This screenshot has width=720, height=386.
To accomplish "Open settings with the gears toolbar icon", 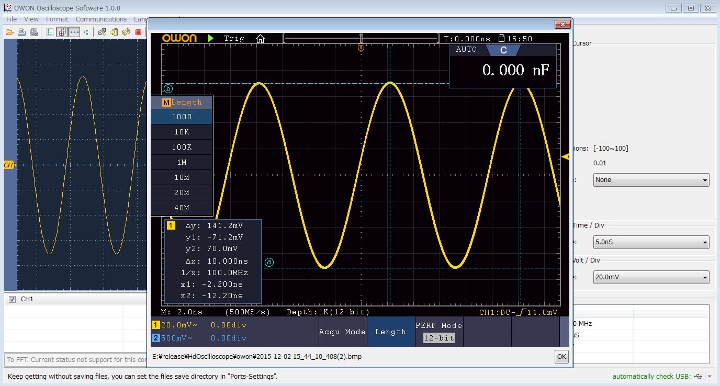I will point(102,32).
